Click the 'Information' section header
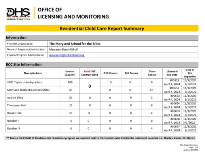 pyautogui.click(x=16, y=38)
